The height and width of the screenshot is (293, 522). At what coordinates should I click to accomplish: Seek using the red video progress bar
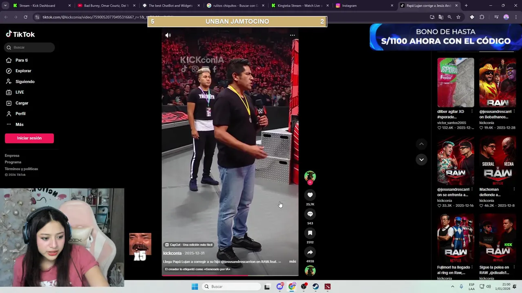(230, 276)
